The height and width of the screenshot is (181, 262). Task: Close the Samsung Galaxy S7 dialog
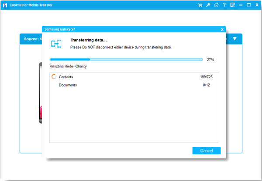click(x=222, y=30)
